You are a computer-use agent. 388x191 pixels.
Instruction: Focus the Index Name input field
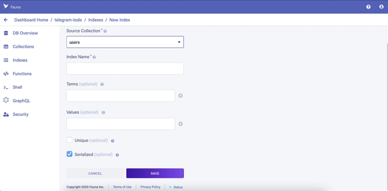pyautogui.click(x=125, y=68)
